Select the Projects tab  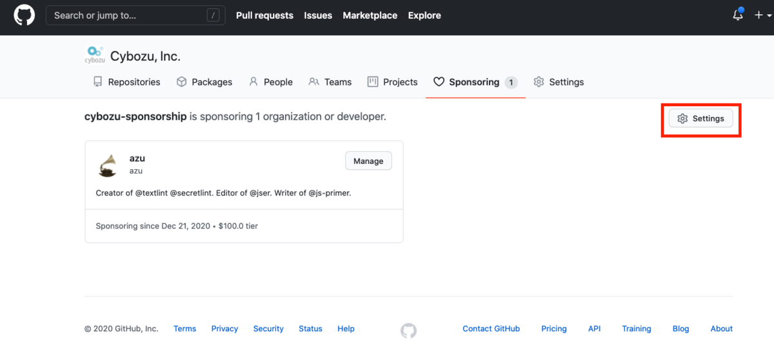[392, 82]
